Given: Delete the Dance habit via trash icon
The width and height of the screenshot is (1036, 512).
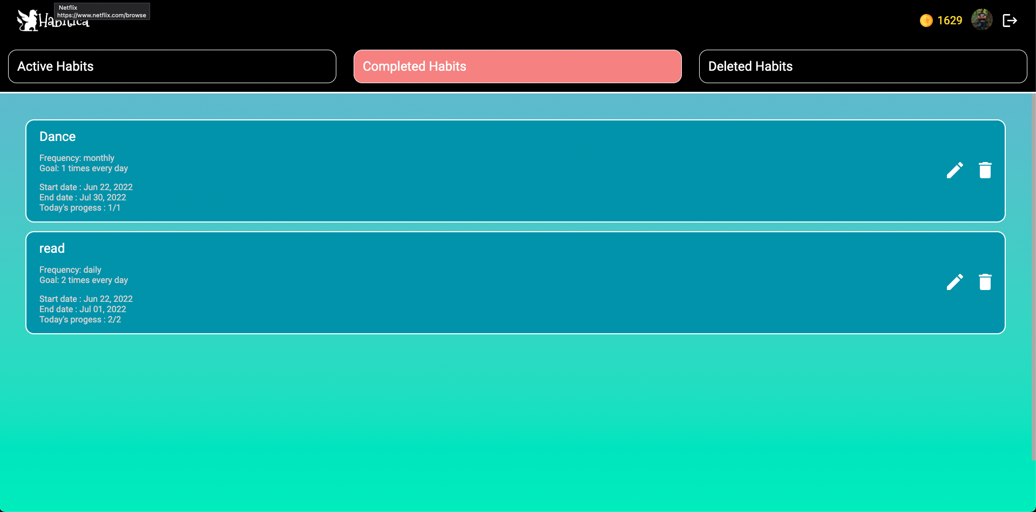Looking at the screenshot, I should tap(985, 170).
